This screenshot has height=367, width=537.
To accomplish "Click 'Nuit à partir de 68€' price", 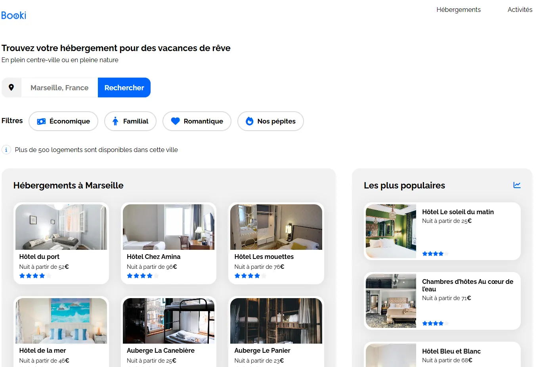I will [447, 360].
